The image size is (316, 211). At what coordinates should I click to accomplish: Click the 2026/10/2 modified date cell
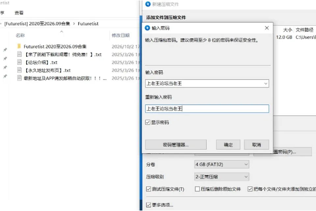tap(125, 46)
